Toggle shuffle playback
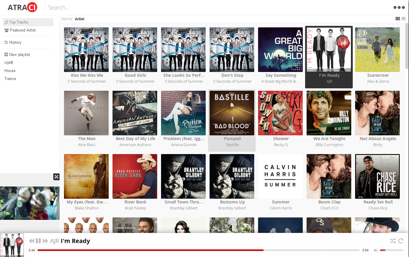This screenshot has width=409, height=257. [393, 241]
